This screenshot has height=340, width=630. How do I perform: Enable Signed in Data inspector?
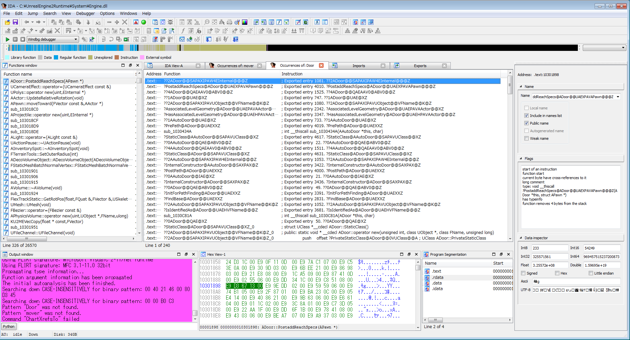pos(523,273)
